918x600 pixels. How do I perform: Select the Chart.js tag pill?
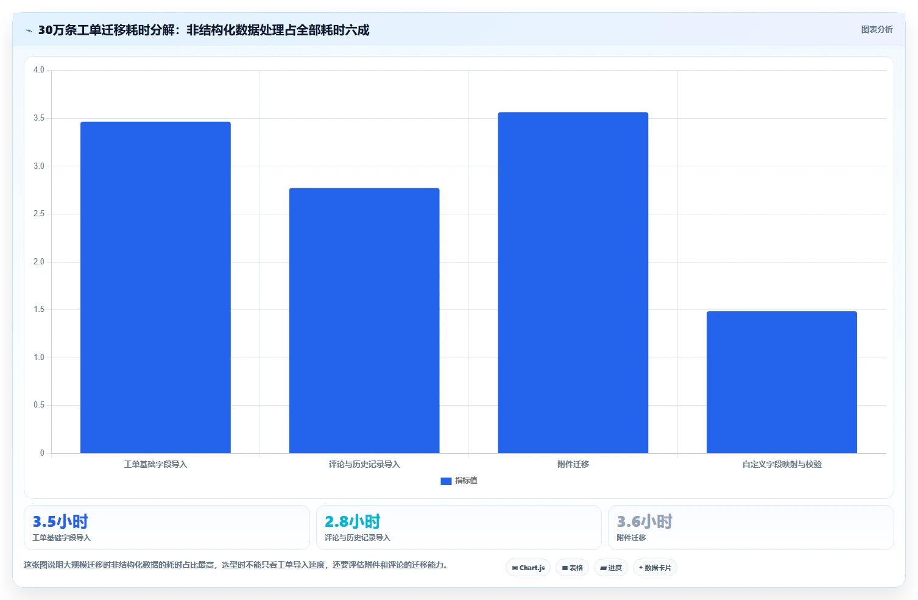coord(528,568)
